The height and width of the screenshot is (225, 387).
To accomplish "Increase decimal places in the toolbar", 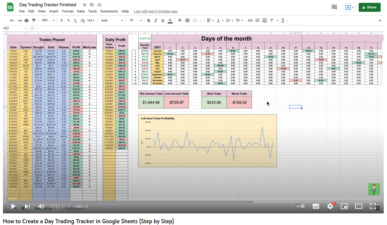I will coord(82,21).
